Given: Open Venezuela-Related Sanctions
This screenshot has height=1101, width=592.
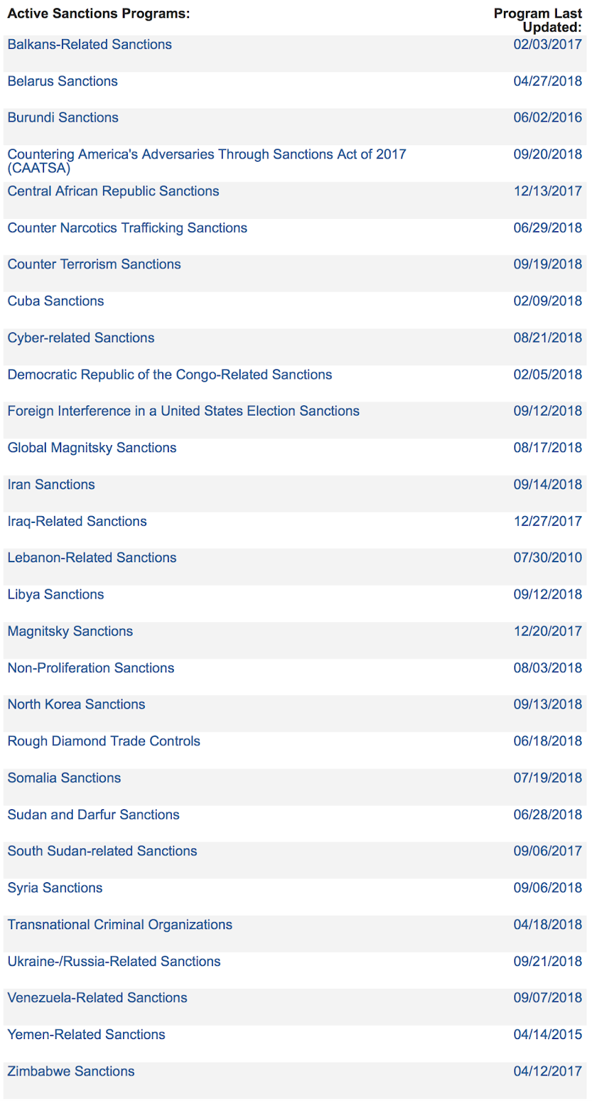Looking at the screenshot, I should click(98, 998).
